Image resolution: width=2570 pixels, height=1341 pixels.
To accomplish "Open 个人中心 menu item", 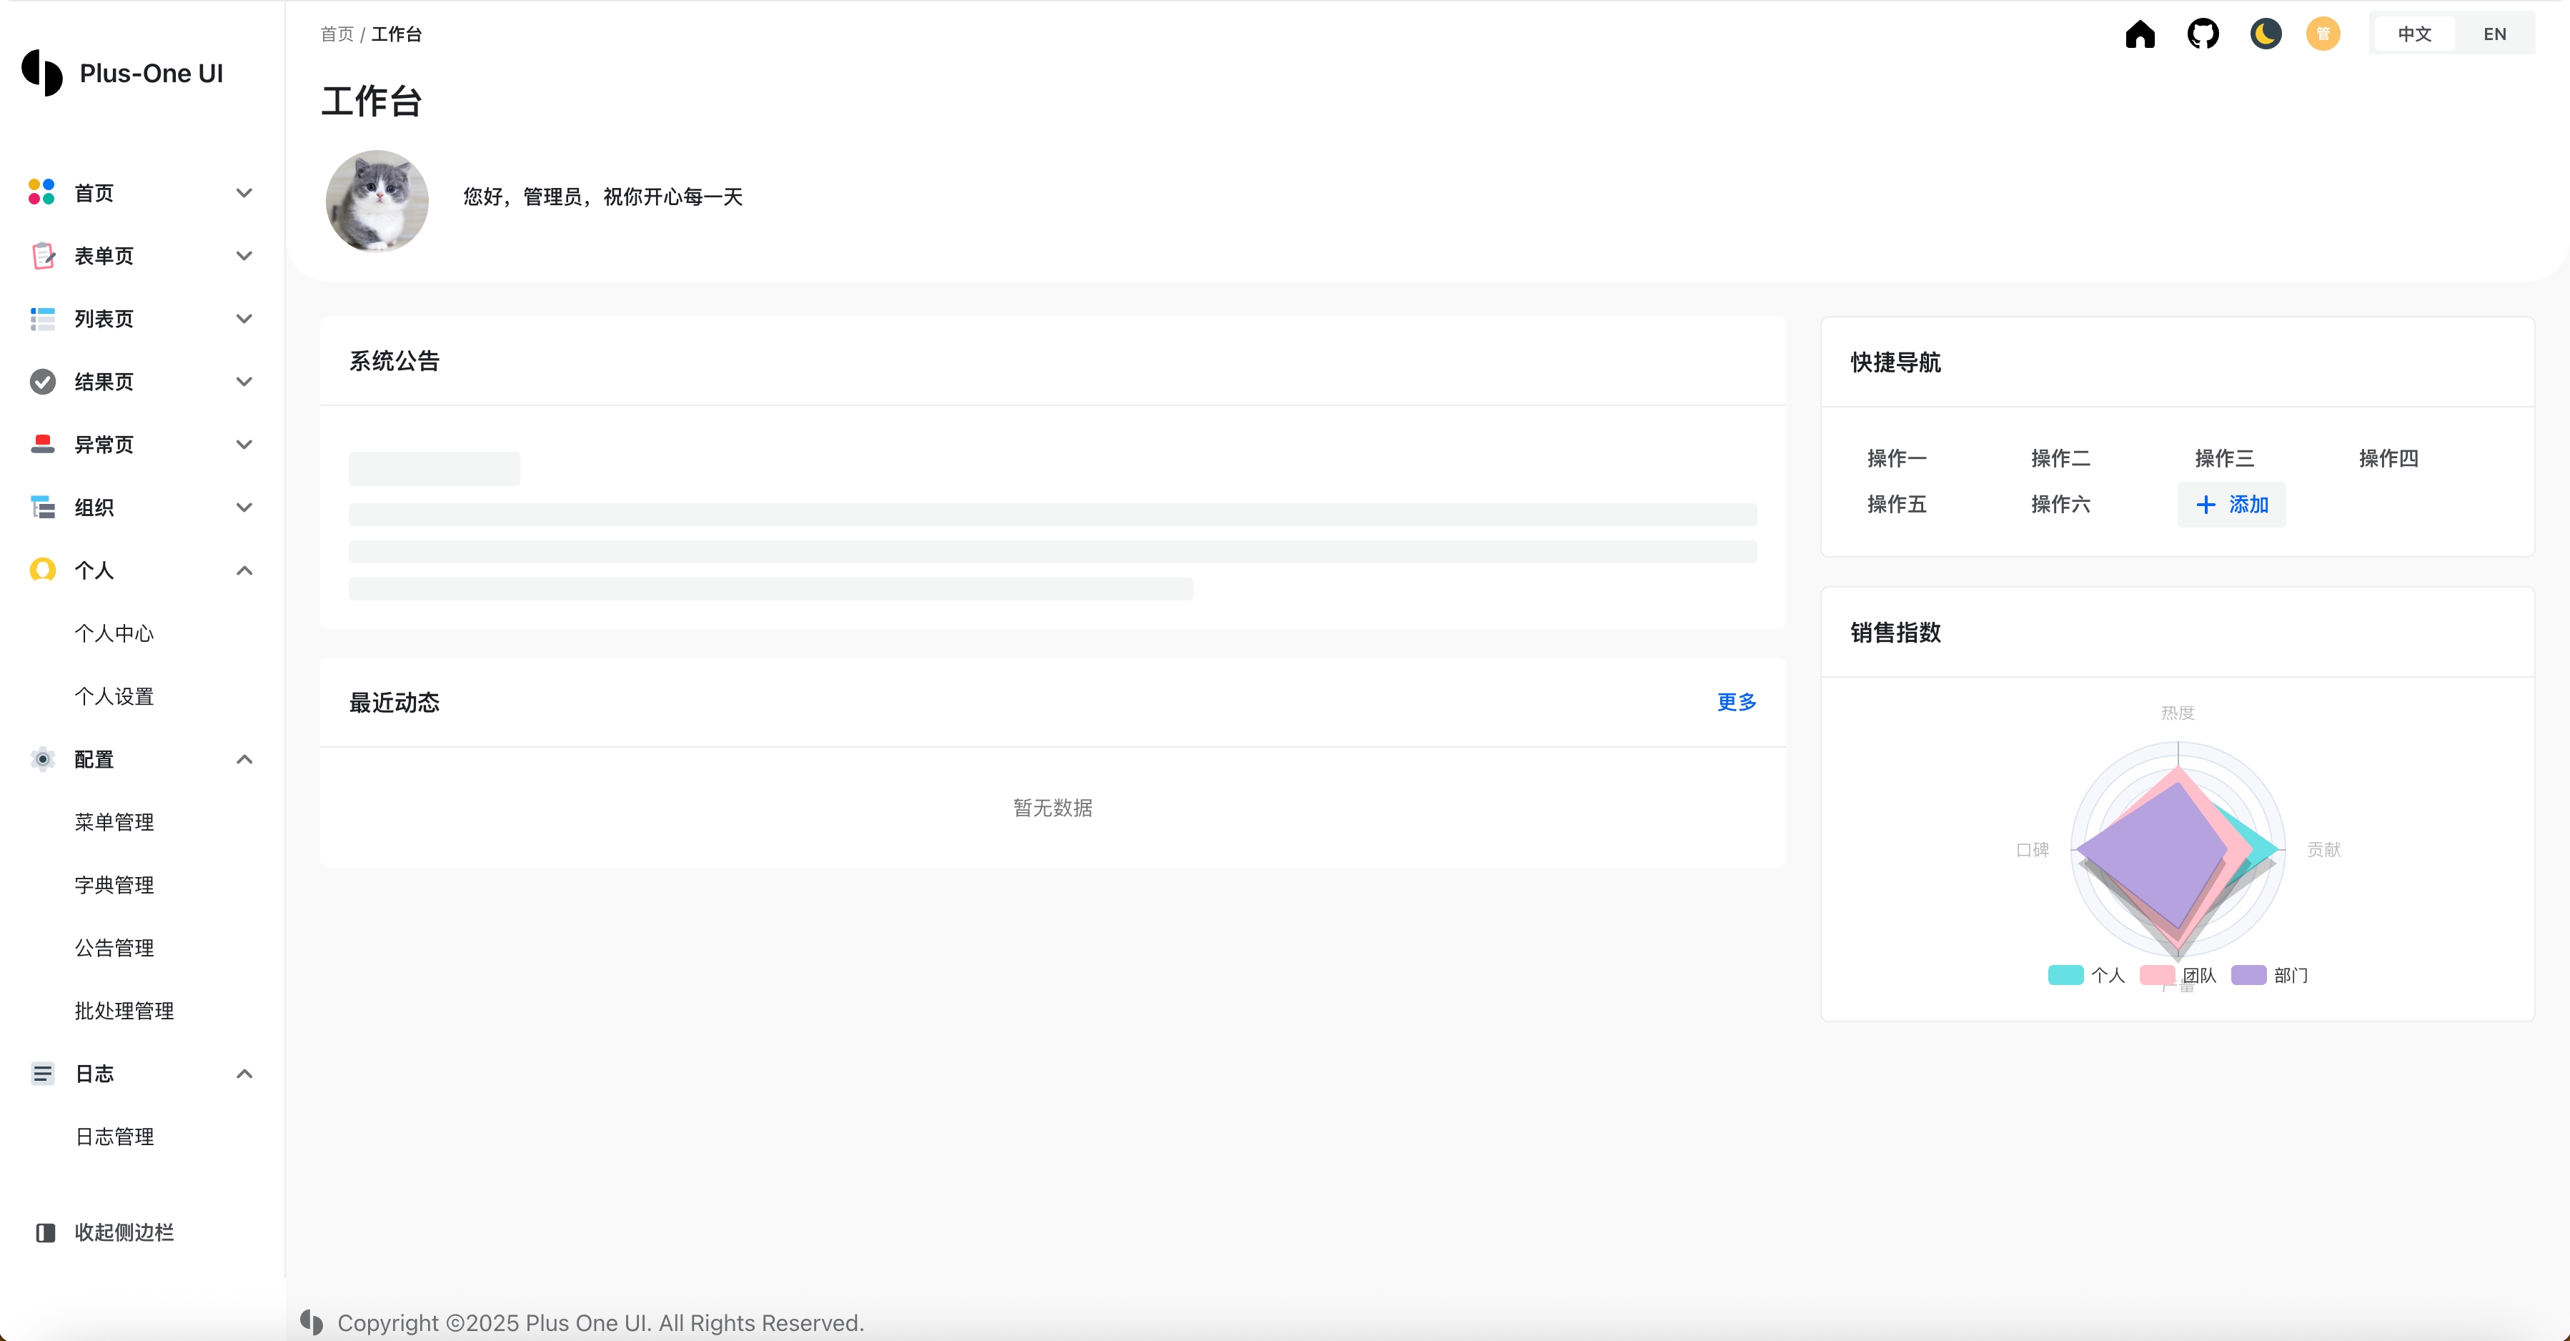I will (114, 633).
